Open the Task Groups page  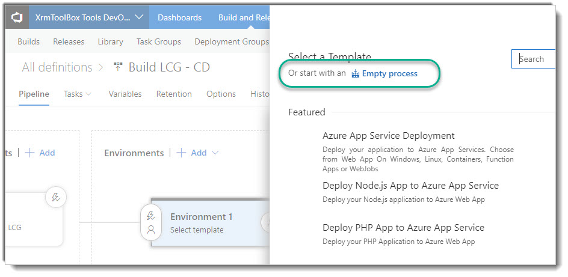[x=159, y=41]
